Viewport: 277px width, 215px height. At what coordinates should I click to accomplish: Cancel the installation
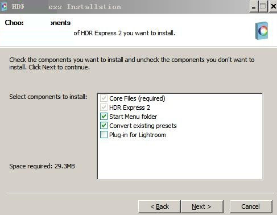251,206
